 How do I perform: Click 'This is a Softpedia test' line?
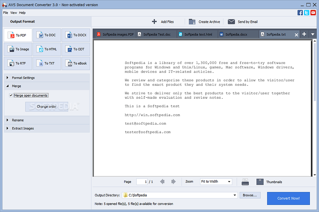coord(152,106)
